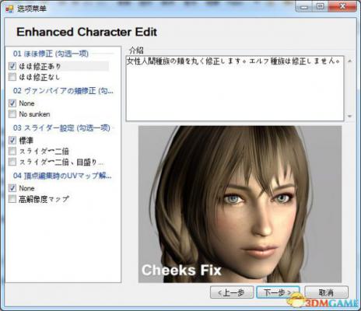This screenshot has width=361, height=311.
Task: Tick the ほほ修正あり checkbox
Action: (x=12, y=66)
